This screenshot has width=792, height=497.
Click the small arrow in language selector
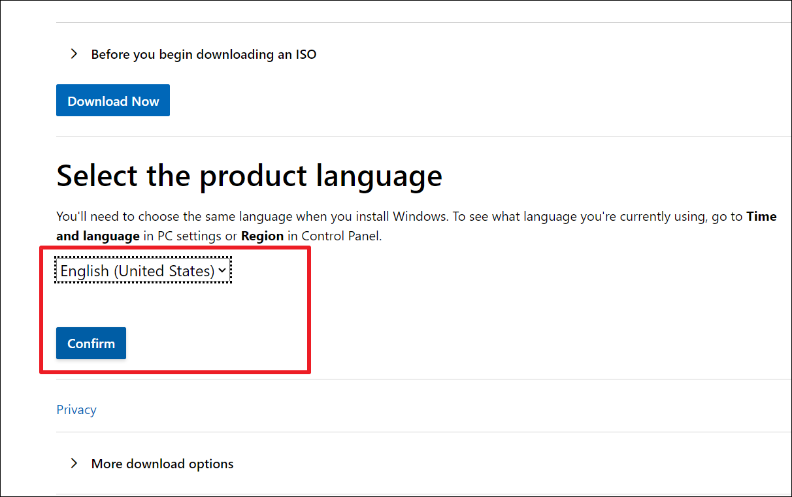[x=222, y=270]
